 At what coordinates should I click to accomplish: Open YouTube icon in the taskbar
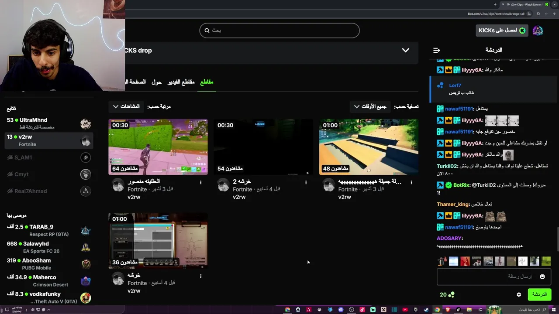(x=405, y=310)
